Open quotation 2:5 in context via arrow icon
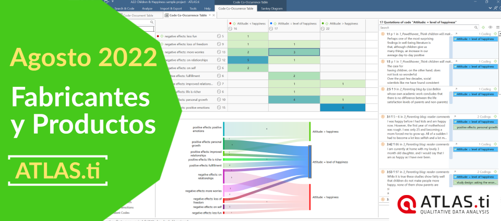Viewport: 501px width, 221px height. [x=456, y=89]
